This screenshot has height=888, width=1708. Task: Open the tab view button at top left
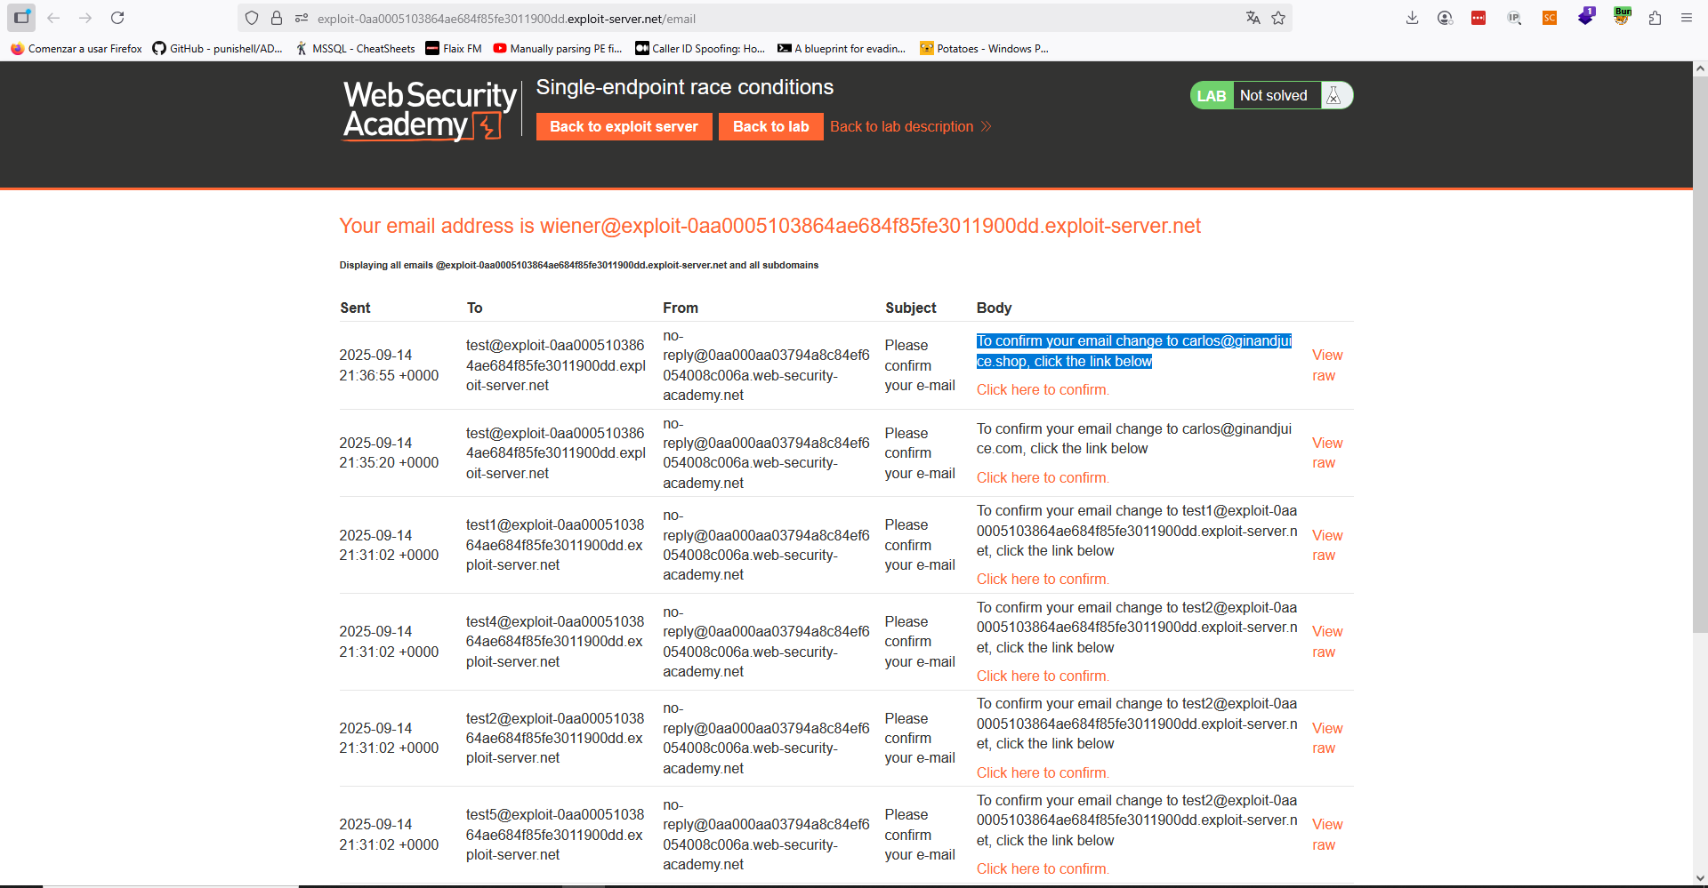(x=21, y=18)
